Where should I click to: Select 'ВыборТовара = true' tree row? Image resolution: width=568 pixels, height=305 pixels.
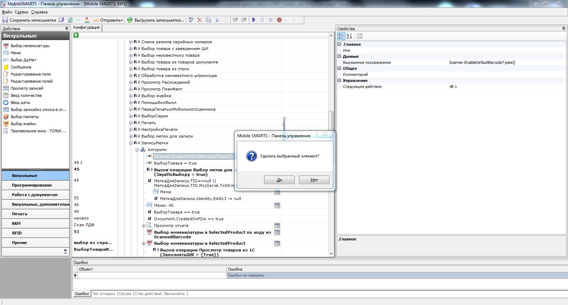175,163
